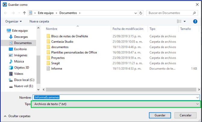This screenshot has width=202, height=122.
Task: Select Objetos 3D in the sidebar
Action: pyautogui.click(x=21, y=68)
